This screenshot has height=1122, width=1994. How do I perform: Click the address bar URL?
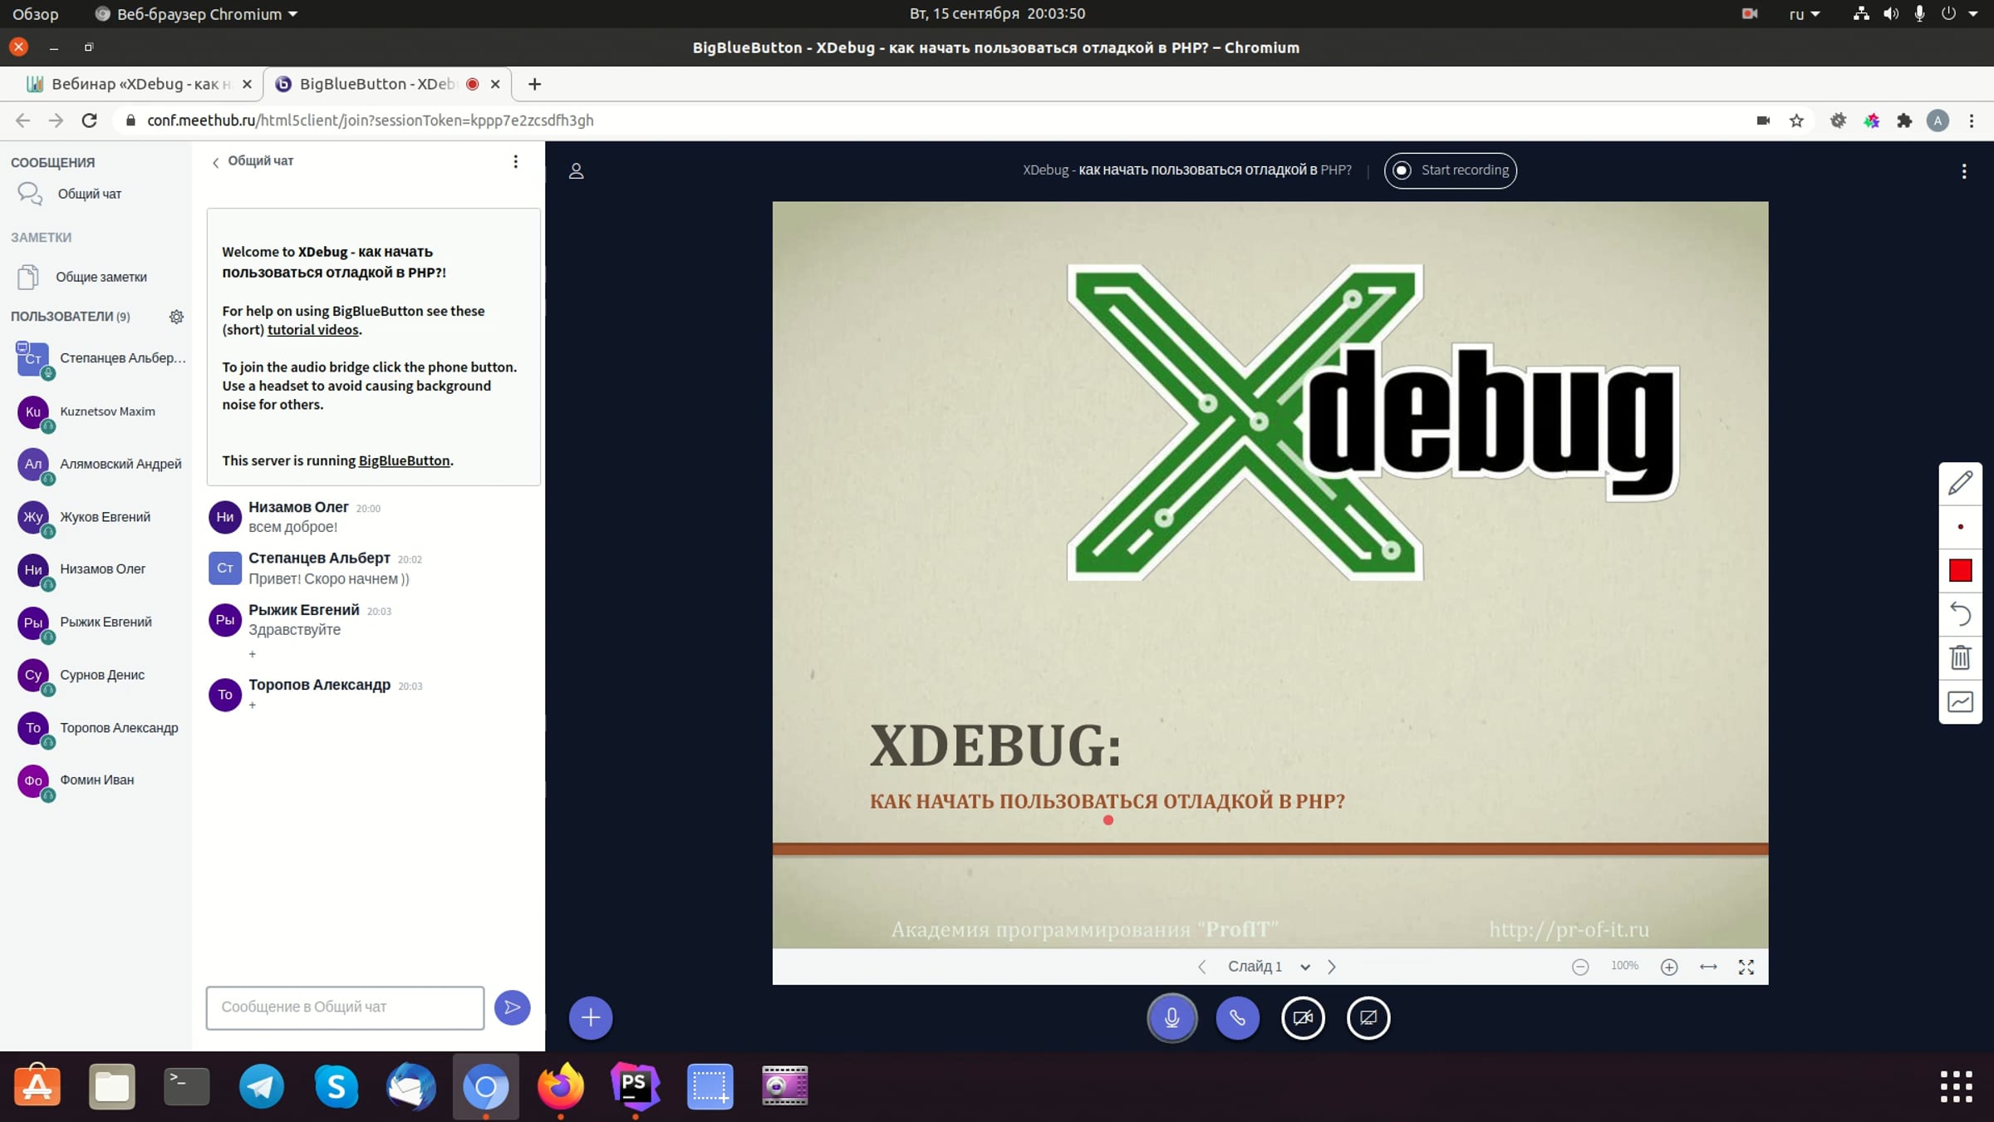(x=370, y=121)
